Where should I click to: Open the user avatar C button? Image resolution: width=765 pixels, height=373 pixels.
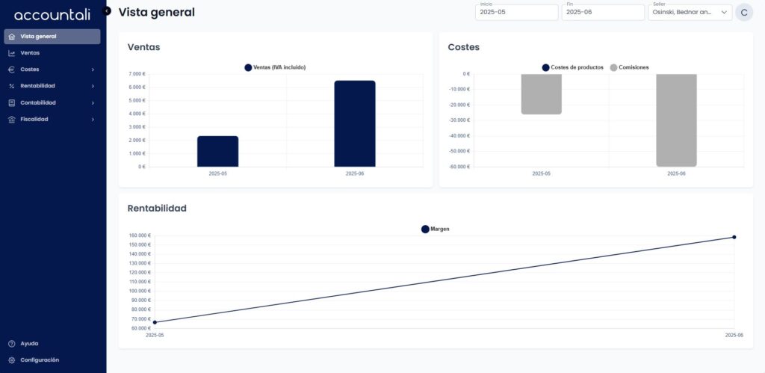pyautogui.click(x=744, y=13)
